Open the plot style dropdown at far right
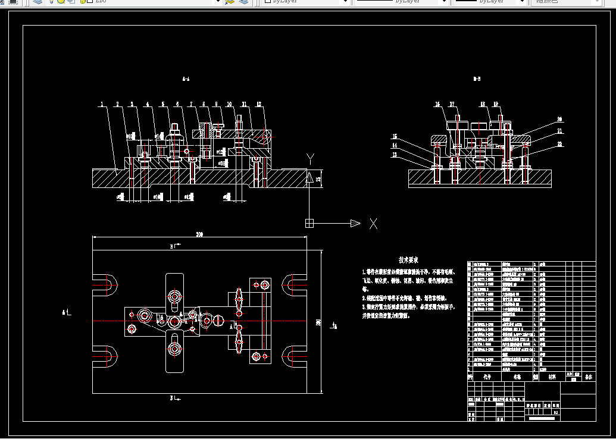The width and height of the screenshot is (616, 439). point(597,2)
